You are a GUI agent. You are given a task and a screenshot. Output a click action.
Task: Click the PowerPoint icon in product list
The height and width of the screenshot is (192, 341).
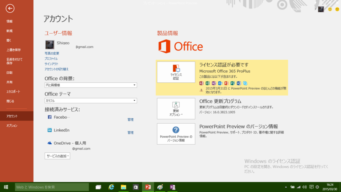[x=226, y=83]
